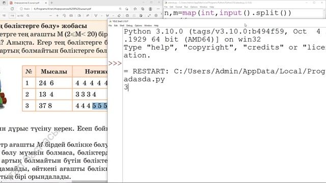Viewport: 326px width, 183px height.
Task: Open Options menu in IDLE Shell
Action: (x=138, y=25)
